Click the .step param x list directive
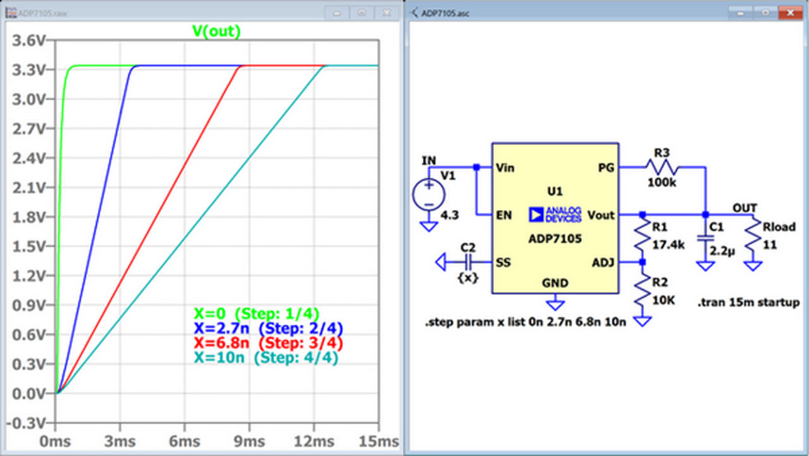The width and height of the screenshot is (809, 456). pyautogui.click(x=526, y=323)
